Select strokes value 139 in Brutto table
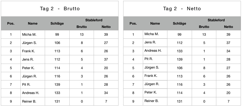 (57, 85)
